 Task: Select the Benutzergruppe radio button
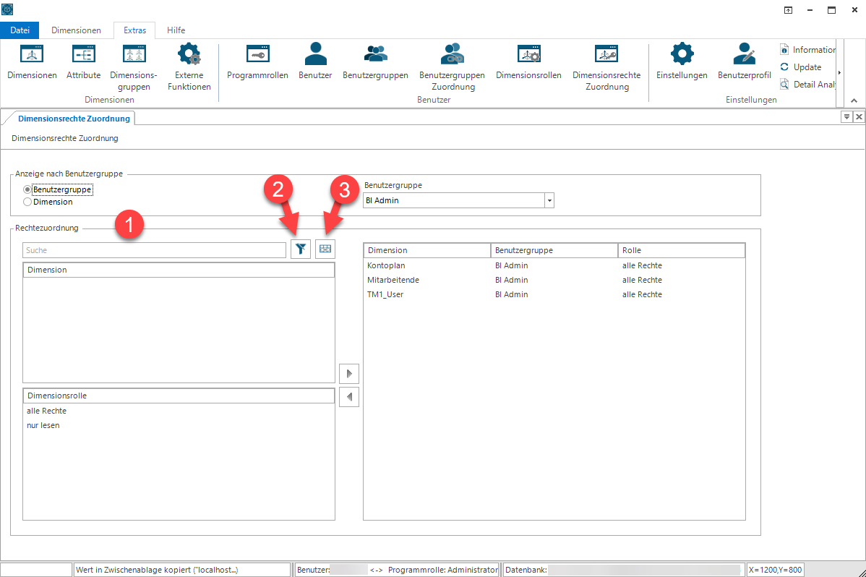[27, 189]
